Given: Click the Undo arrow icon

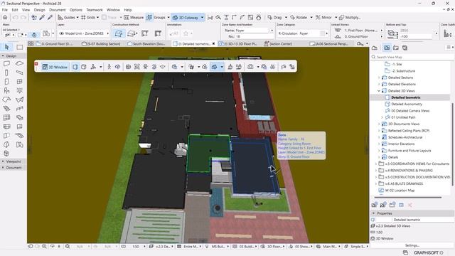Looking at the screenshot, I should click(16, 17).
